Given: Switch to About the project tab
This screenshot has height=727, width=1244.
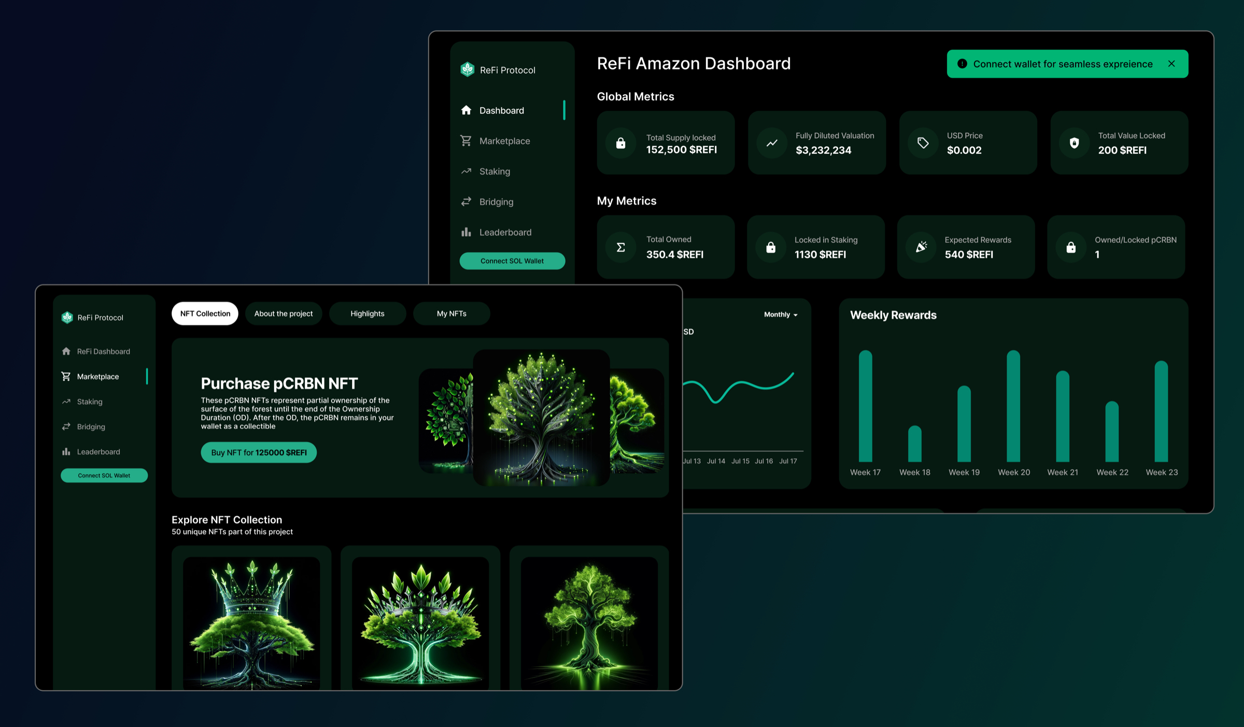Looking at the screenshot, I should (284, 313).
